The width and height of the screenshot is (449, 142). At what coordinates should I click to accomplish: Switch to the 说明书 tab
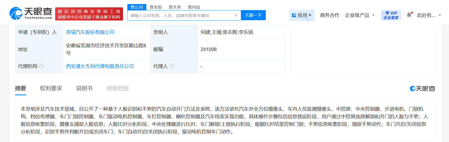84,88
